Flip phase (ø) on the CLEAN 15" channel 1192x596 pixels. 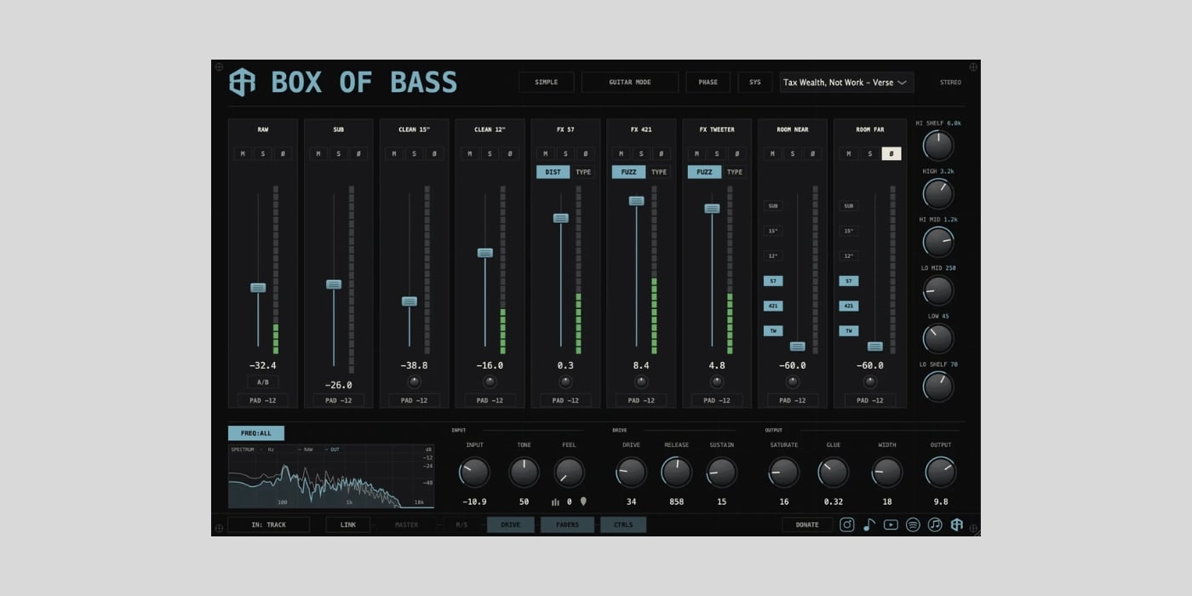click(x=433, y=154)
